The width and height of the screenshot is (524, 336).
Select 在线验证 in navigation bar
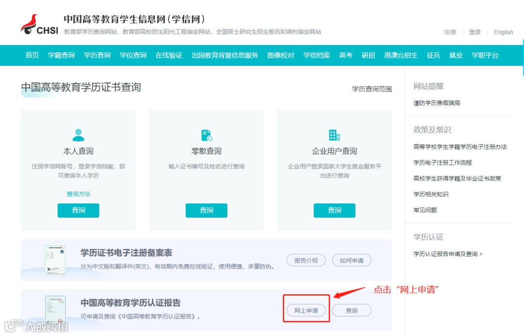click(x=169, y=55)
